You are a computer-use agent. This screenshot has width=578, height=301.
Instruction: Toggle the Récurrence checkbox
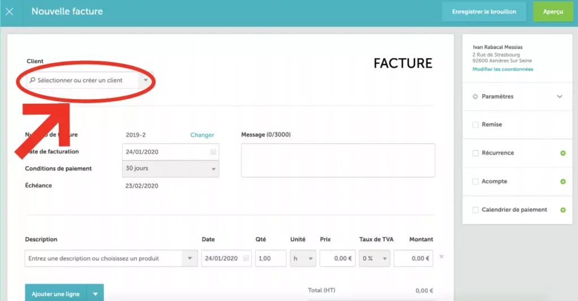click(475, 153)
